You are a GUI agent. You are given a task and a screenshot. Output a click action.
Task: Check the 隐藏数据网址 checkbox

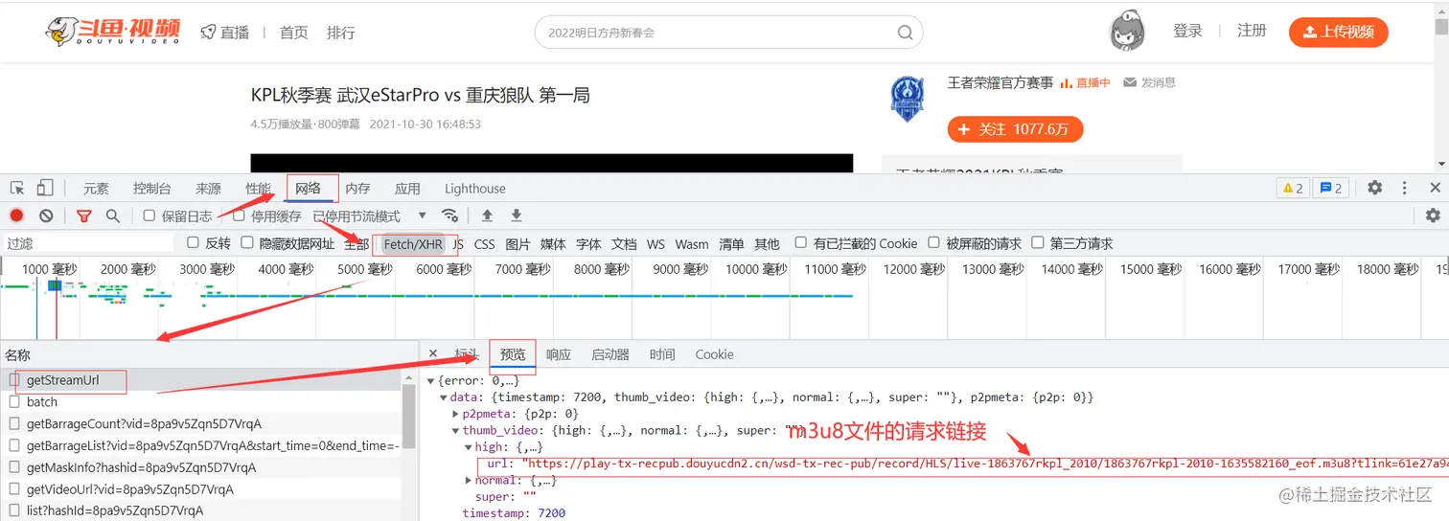coord(247,243)
